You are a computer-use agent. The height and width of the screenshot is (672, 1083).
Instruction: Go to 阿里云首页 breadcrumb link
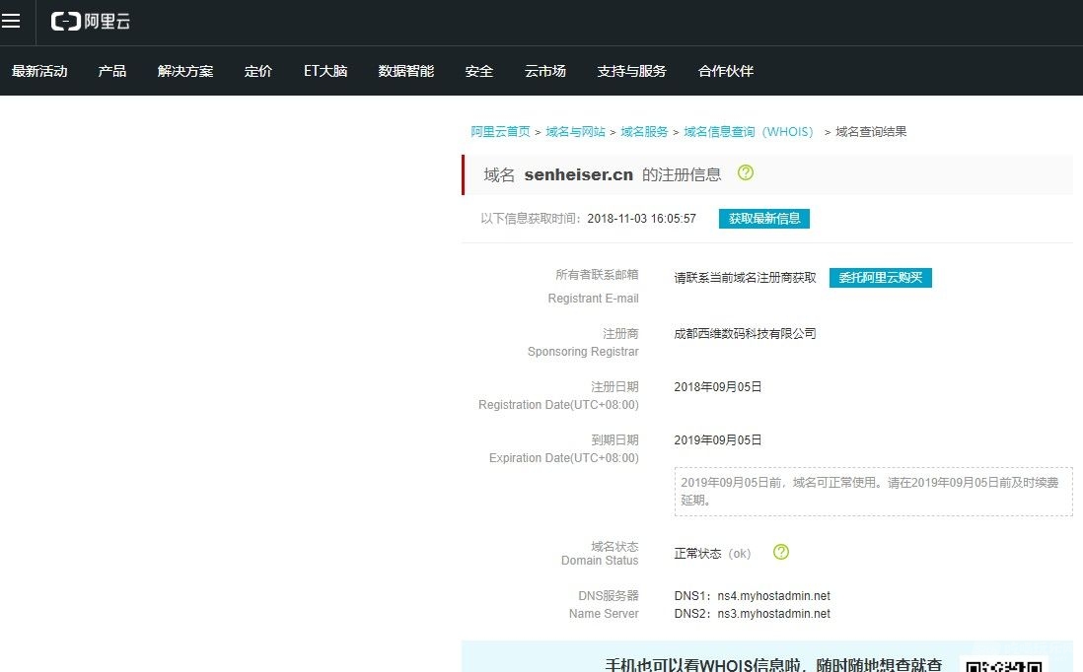(500, 132)
